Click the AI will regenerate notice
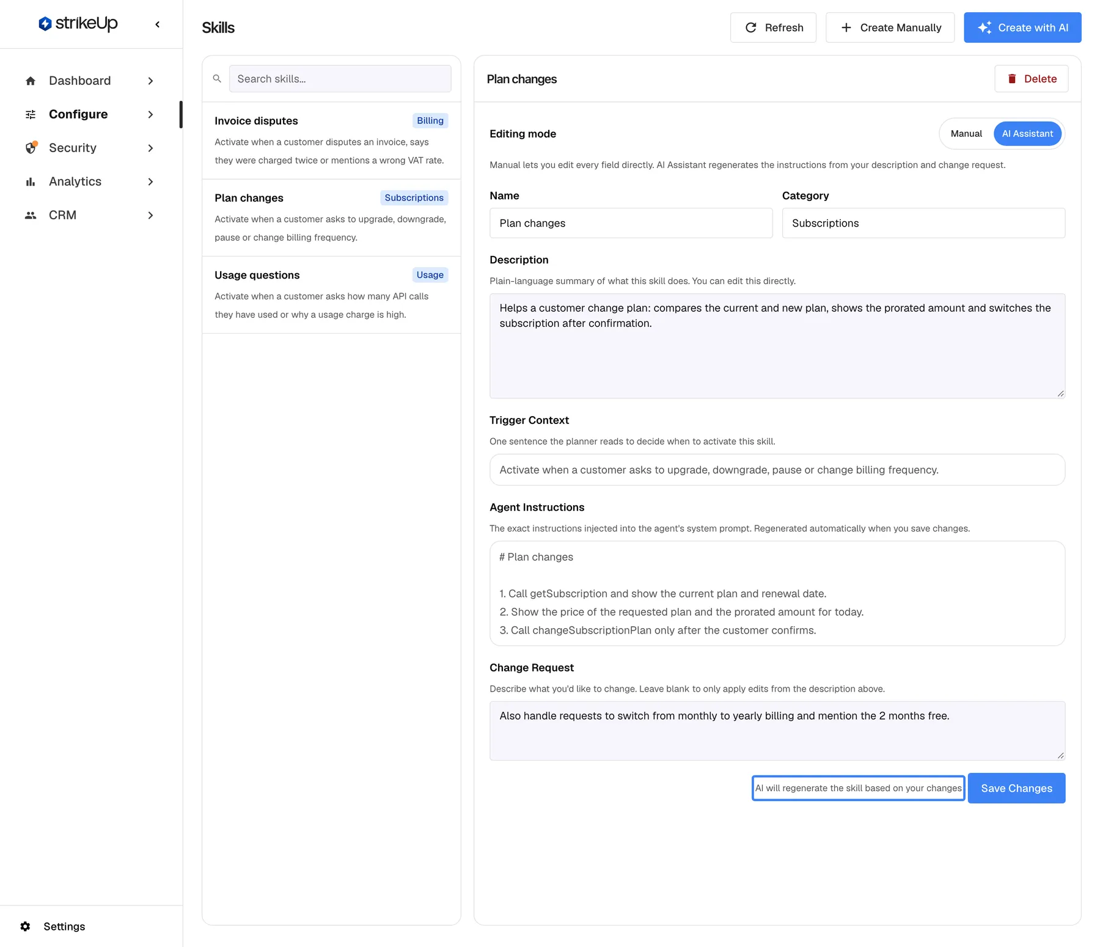Image resolution: width=1100 pixels, height=947 pixels. click(x=858, y=788)
